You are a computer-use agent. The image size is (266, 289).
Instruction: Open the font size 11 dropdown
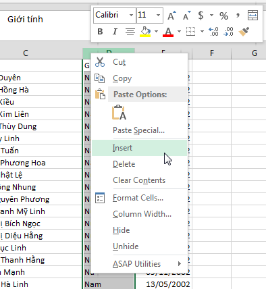coord(158,16)
